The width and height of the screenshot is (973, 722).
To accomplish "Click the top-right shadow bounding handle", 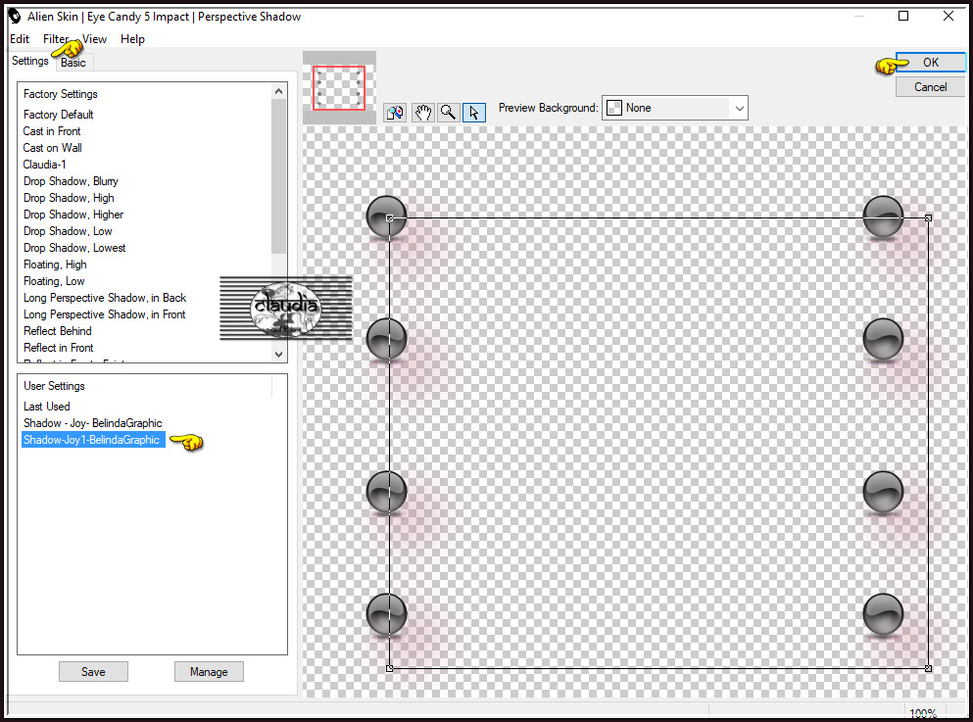I will point(928,218).
